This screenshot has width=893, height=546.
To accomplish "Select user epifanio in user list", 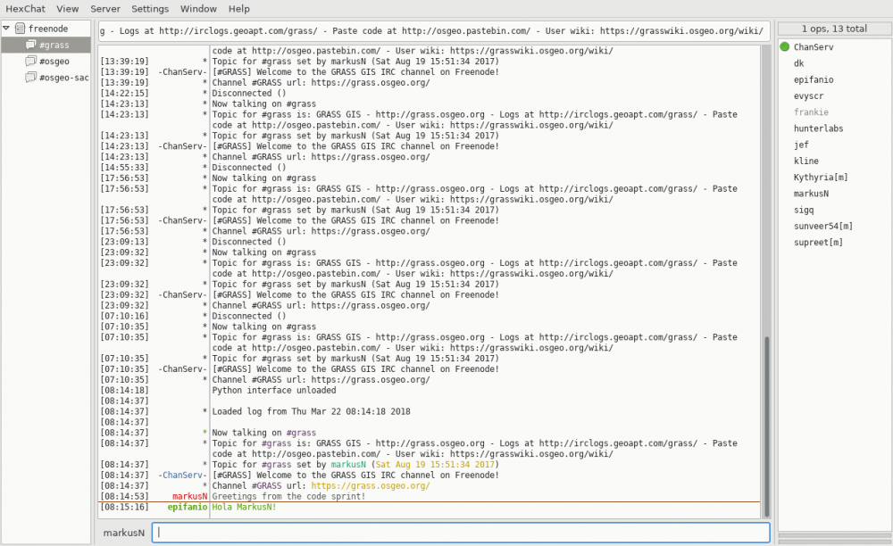I will pyautogui.click(x=814, y=80).
